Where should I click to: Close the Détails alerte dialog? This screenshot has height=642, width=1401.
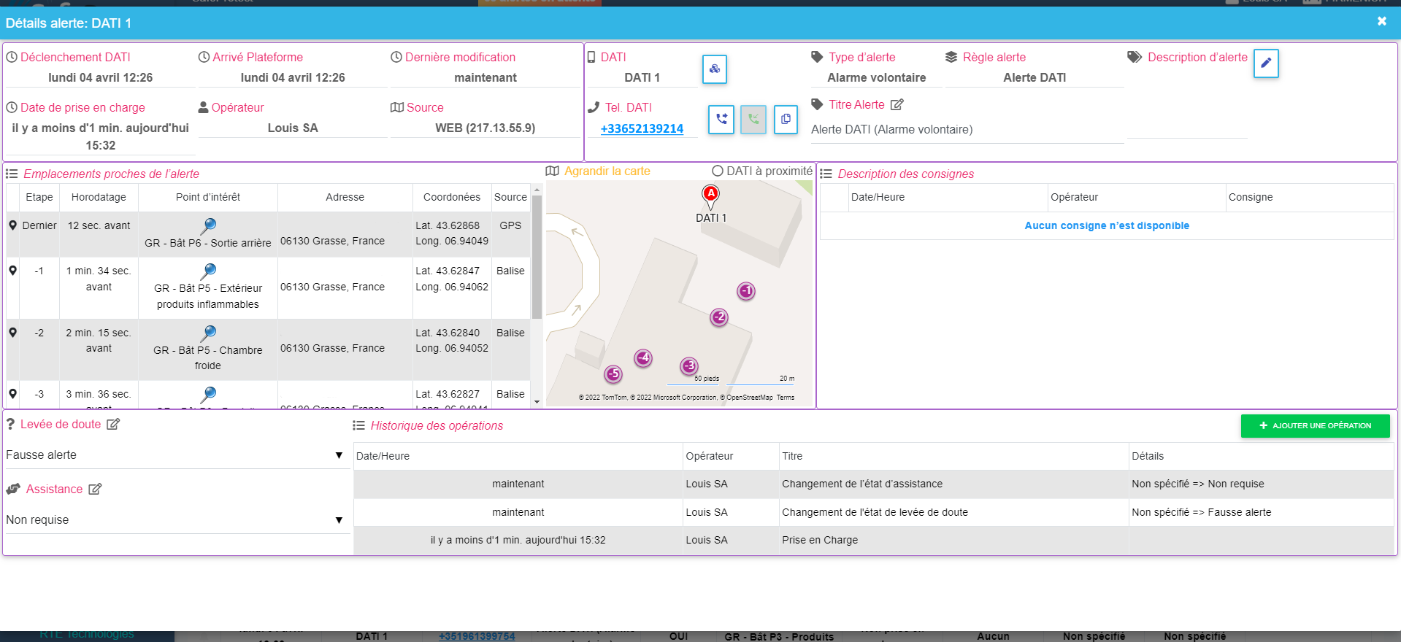pos(1381,22)
